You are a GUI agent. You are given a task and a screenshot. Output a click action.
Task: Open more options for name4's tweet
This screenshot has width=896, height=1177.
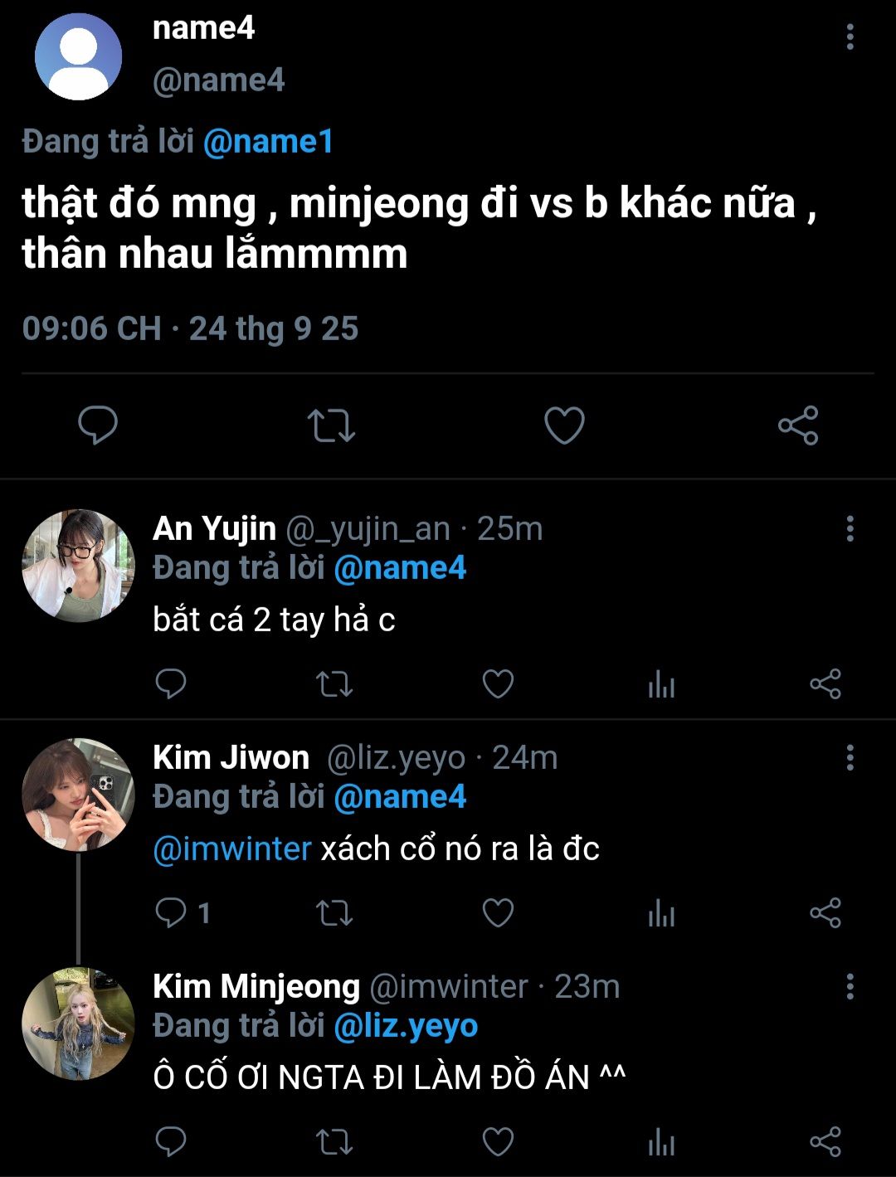[850, 37]
